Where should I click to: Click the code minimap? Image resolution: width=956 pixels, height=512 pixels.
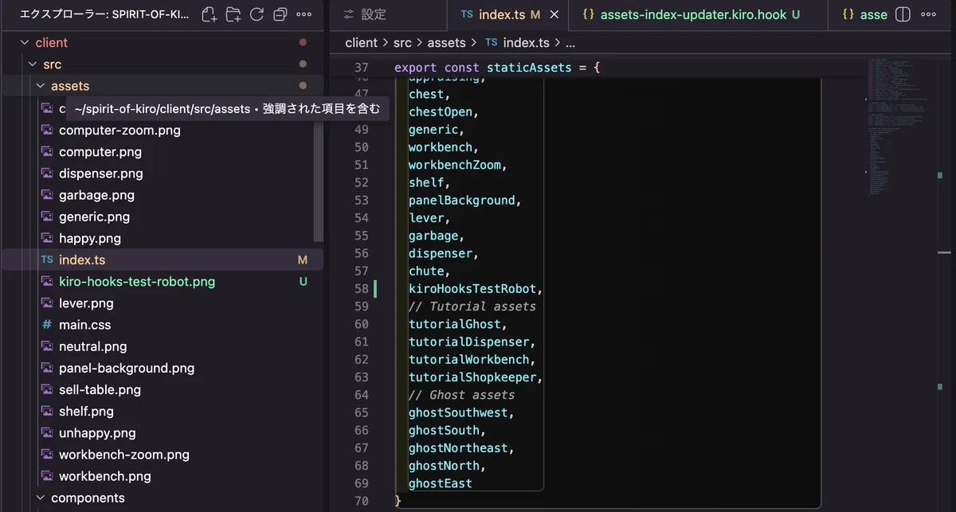[x=896, y=127]
